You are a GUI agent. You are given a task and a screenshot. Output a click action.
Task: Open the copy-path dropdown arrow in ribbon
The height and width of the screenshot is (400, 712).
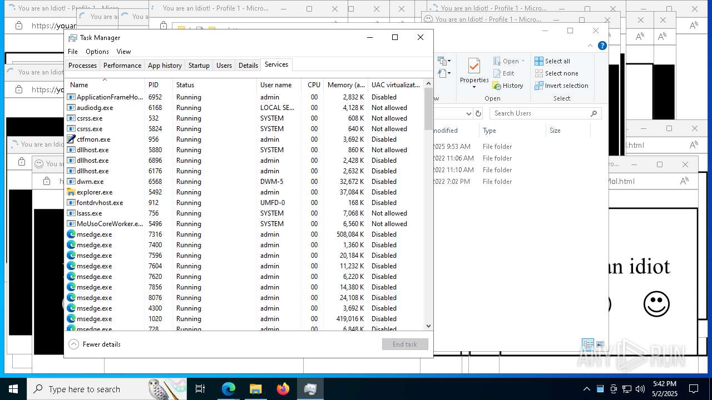click(x=449, y=61)
